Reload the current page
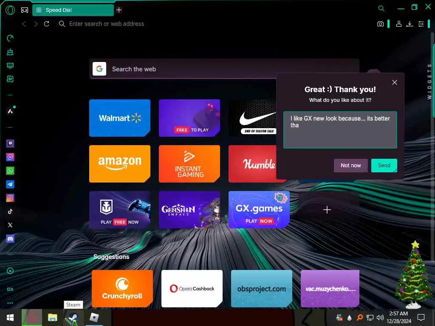 coord(47,24)
